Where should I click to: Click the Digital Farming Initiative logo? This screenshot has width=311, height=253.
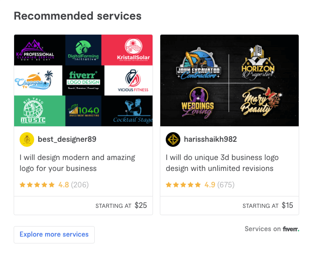(x=83, y=50)
